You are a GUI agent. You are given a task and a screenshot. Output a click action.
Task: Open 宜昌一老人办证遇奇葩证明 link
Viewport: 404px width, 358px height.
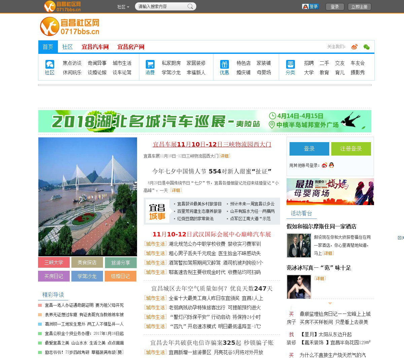tap(84, 305)
